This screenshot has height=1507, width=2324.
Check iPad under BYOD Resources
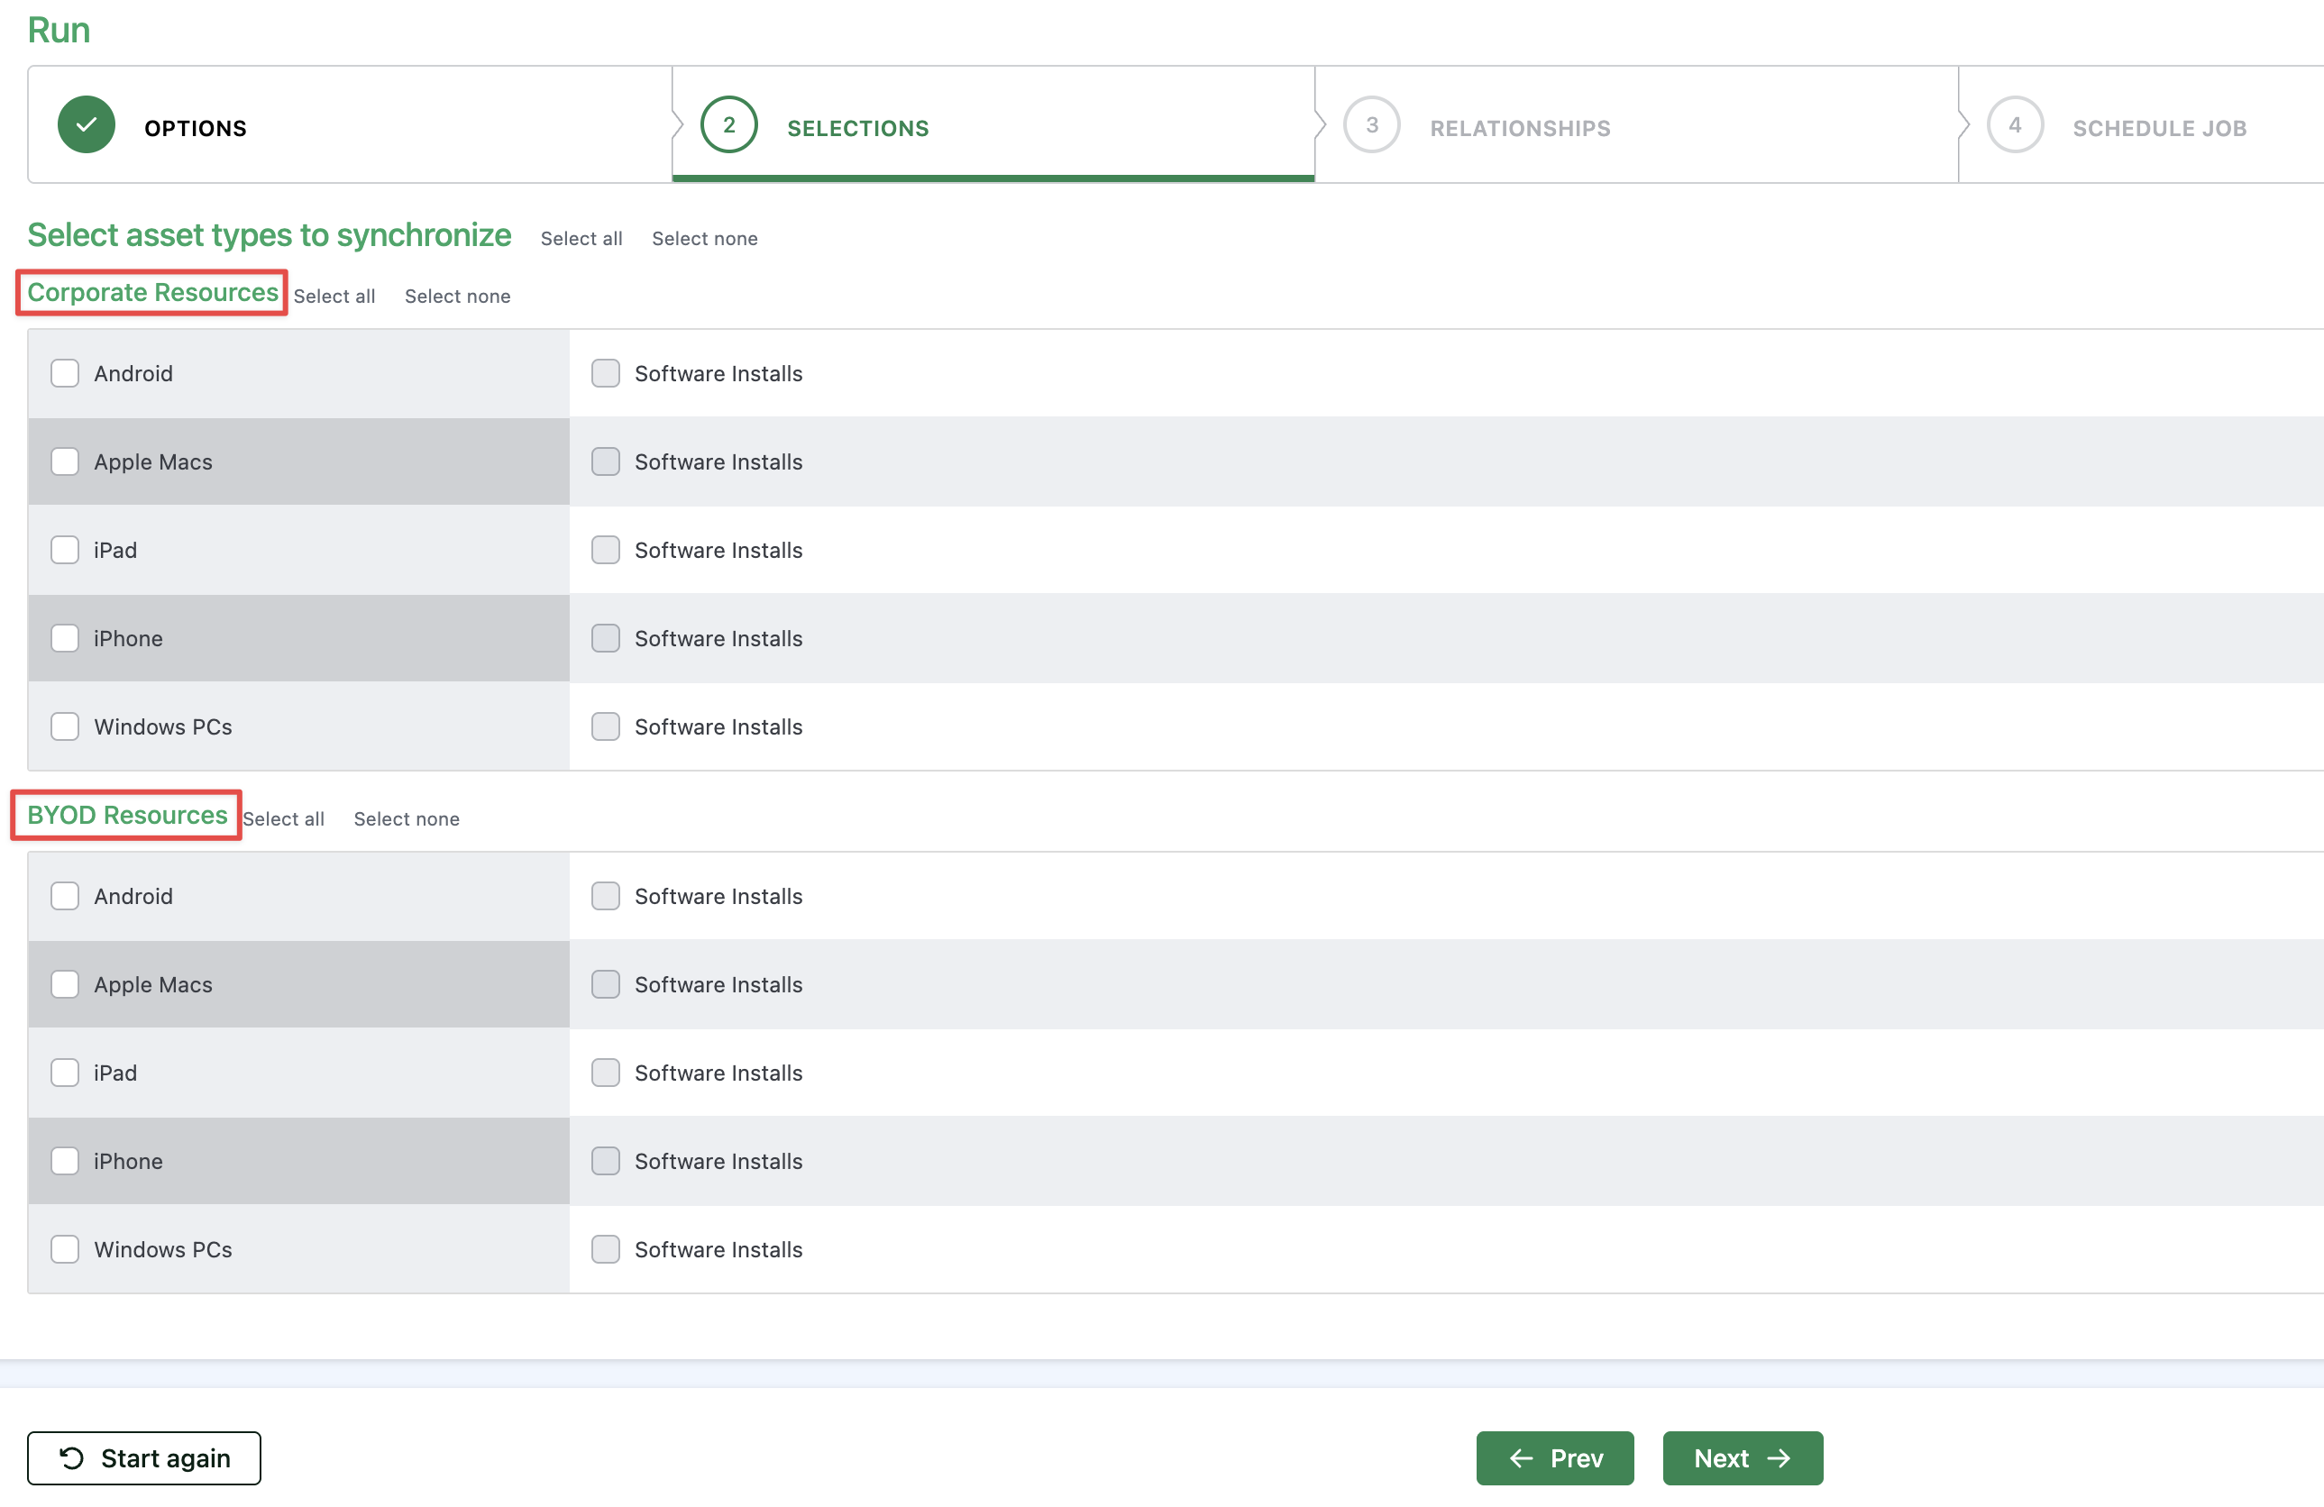click(x=64, y=1073)
